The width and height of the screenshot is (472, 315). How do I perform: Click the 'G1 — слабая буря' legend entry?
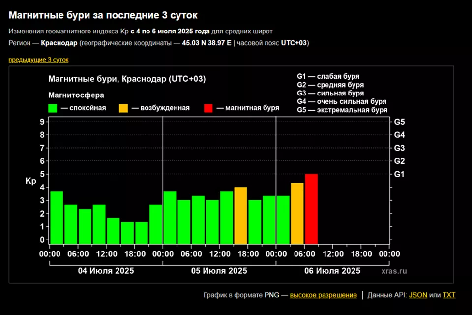(328, 77)
